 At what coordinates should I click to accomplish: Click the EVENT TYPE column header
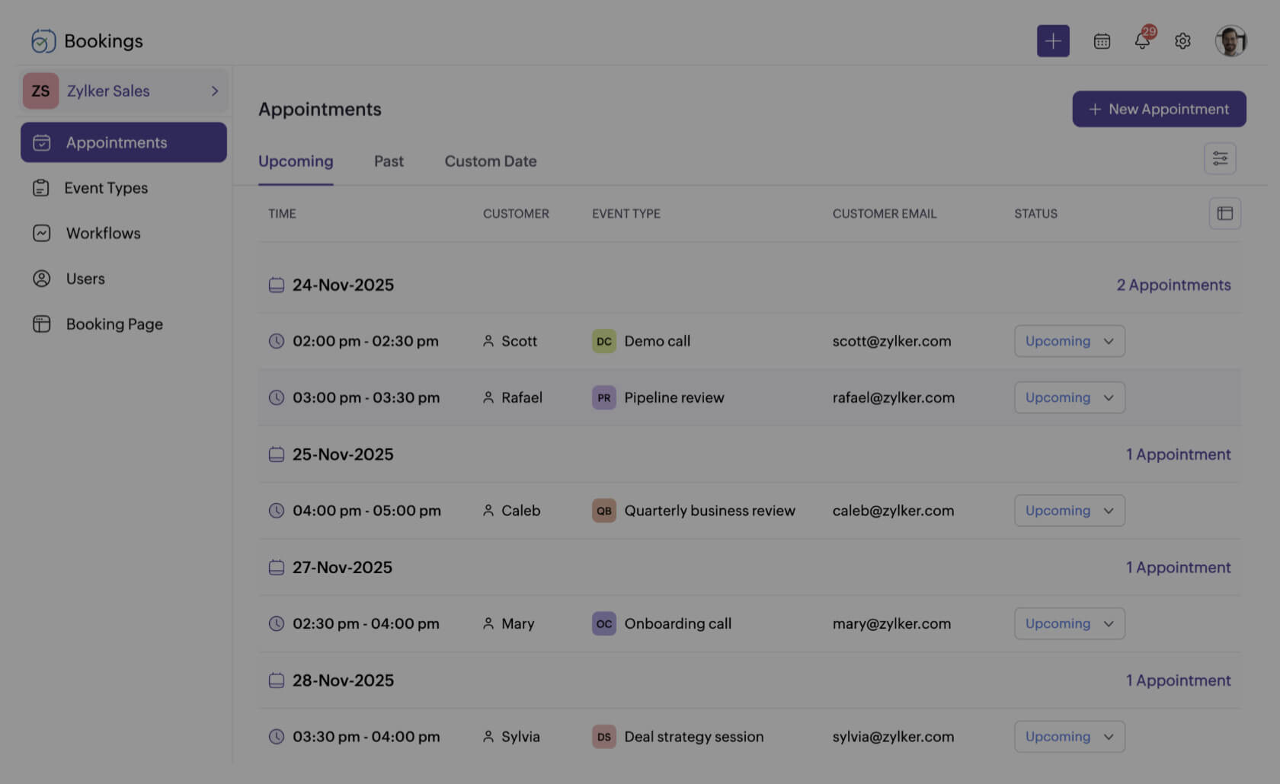coord(626,214)
